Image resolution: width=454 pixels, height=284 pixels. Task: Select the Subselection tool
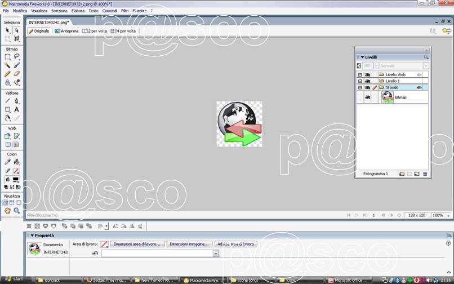coord(16,30)
